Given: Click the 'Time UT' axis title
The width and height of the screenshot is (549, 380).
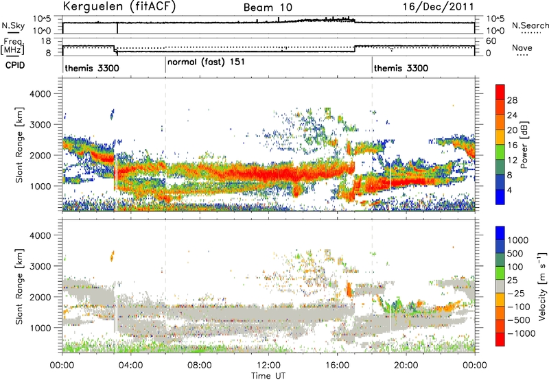Looking at the screenshot, I should click(268, 376).
